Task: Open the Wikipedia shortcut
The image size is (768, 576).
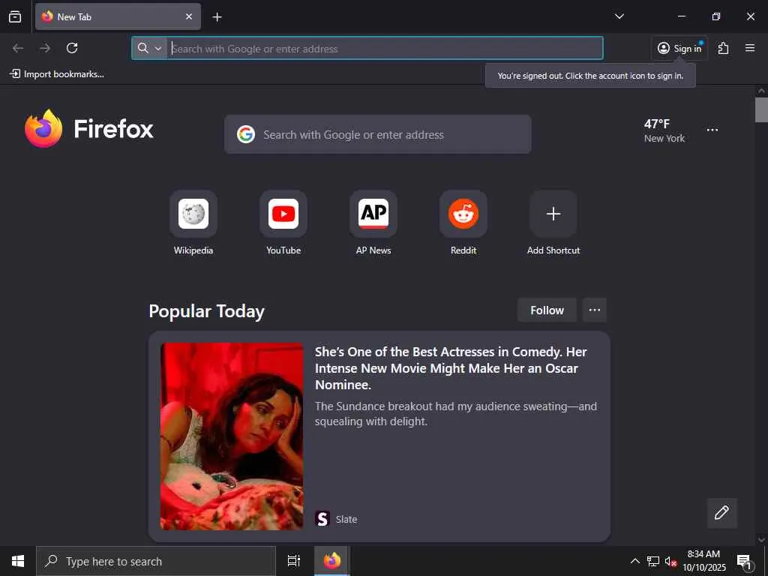Action: click(x=193, y=223)
